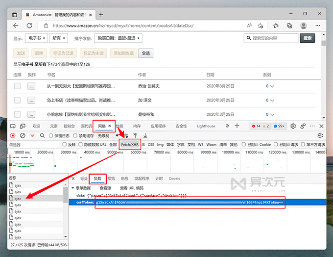Screen dimensions: 333x257
Task: Import a HAR file with up arrow
Action: 135,135
